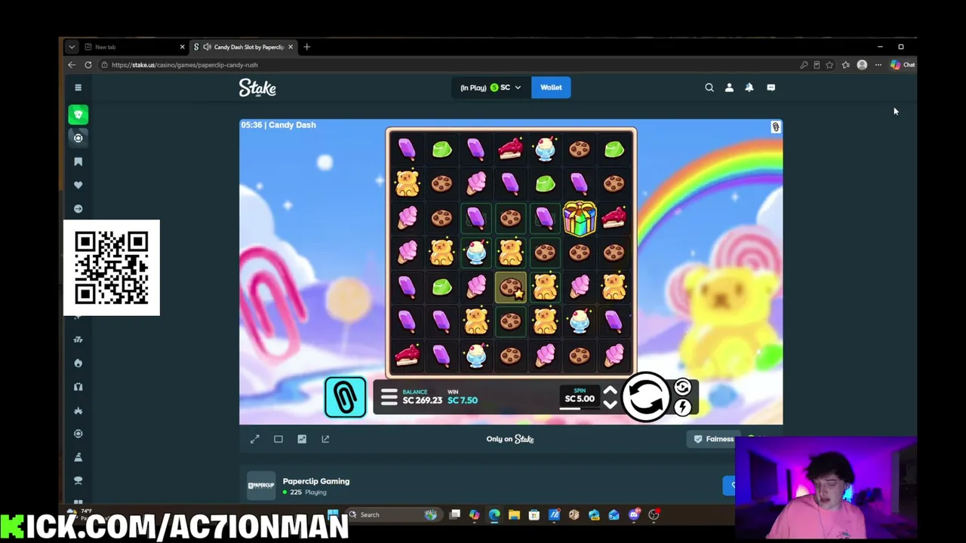The height and width of the screenshot is (543, 966).
Task: Click the Stake logo
Action: pyautogui.click(x=257, y=87)
